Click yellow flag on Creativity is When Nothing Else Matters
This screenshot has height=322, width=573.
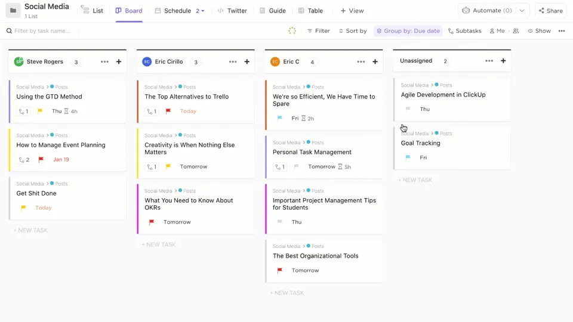pos(168,166)
